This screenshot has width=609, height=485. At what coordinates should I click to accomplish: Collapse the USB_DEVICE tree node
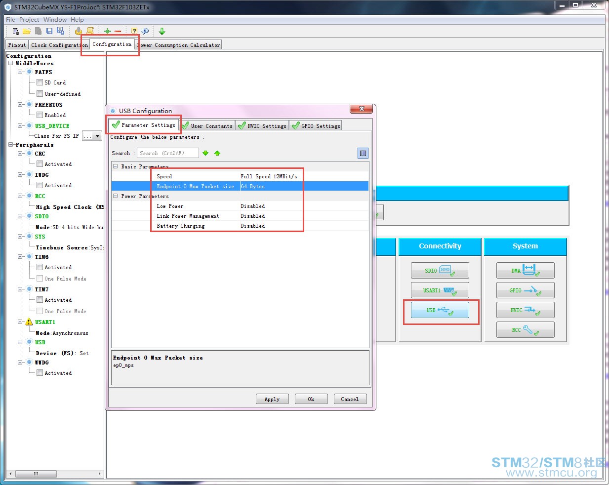coord(20,126)
